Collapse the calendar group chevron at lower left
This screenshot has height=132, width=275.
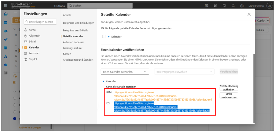(15, 91)
